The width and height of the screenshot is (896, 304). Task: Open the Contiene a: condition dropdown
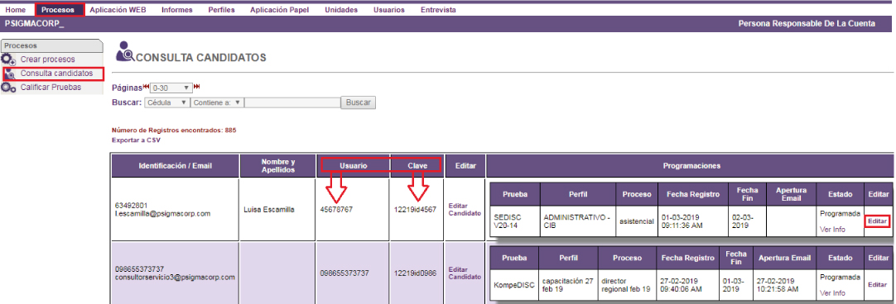pyautogui.click(x=217, y=102)
